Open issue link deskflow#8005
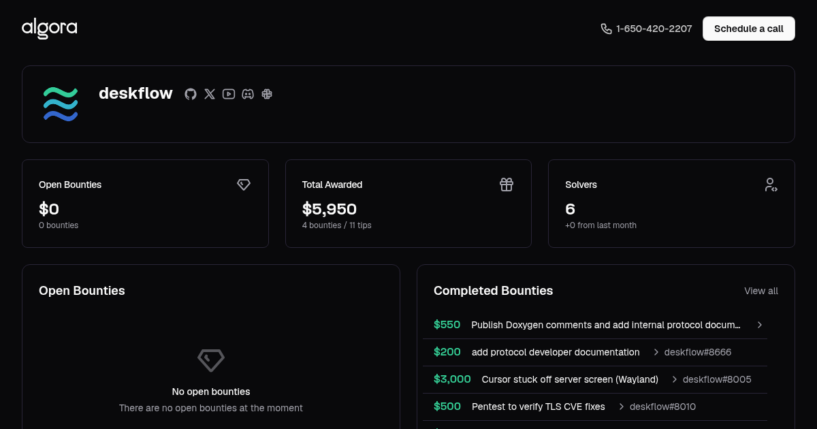This screenshot has width=817, height=429. click(x=717, y=379)
